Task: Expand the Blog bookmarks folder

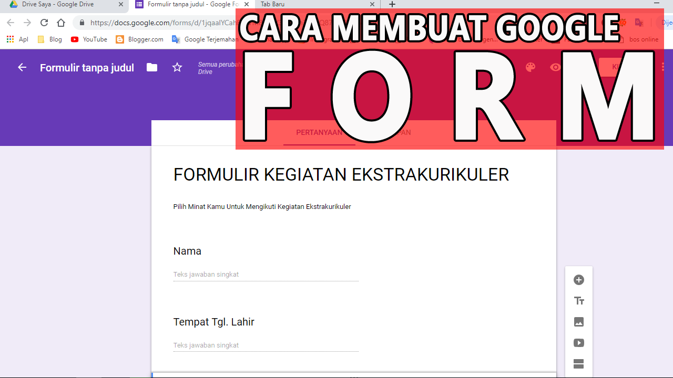Action: click(49, 39)
